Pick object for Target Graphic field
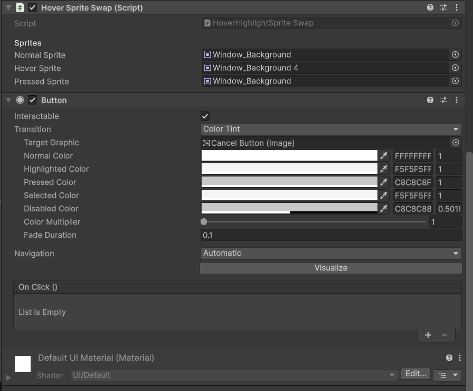Screen dimensions: 473x391 point(456,143)
